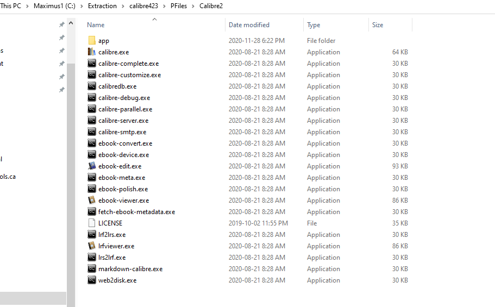Select calibre-parallel.exe file name
Image resolution: width=495 pixels, height=307 pixels.
tap(126, 109)
